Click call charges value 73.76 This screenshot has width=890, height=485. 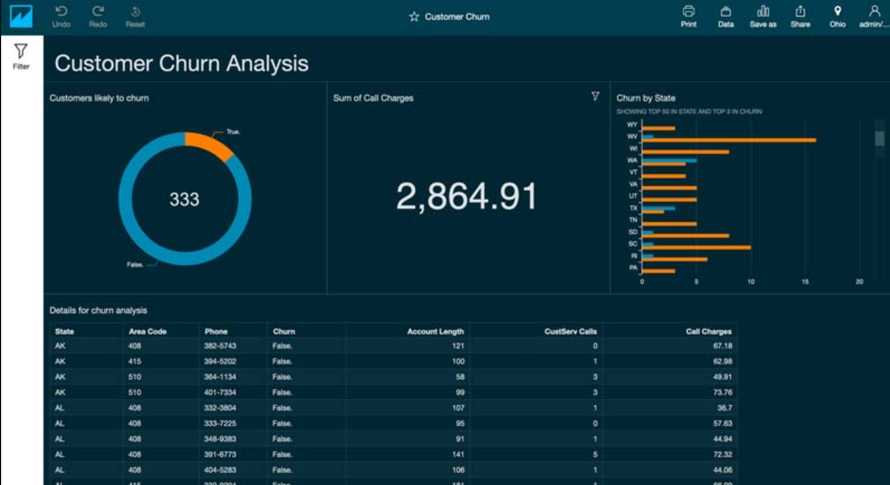click(x=723, y=392)
